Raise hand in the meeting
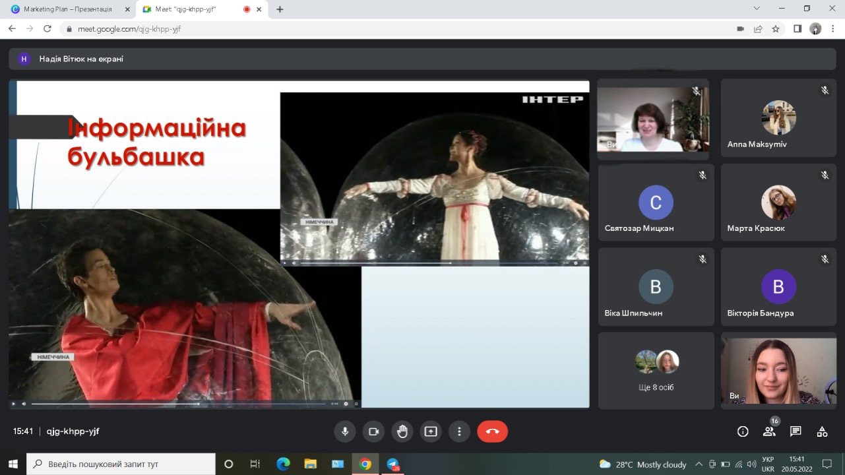 click(402, 431)
